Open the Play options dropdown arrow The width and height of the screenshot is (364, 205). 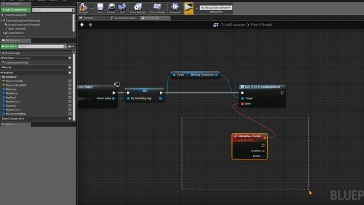(197, 9)
